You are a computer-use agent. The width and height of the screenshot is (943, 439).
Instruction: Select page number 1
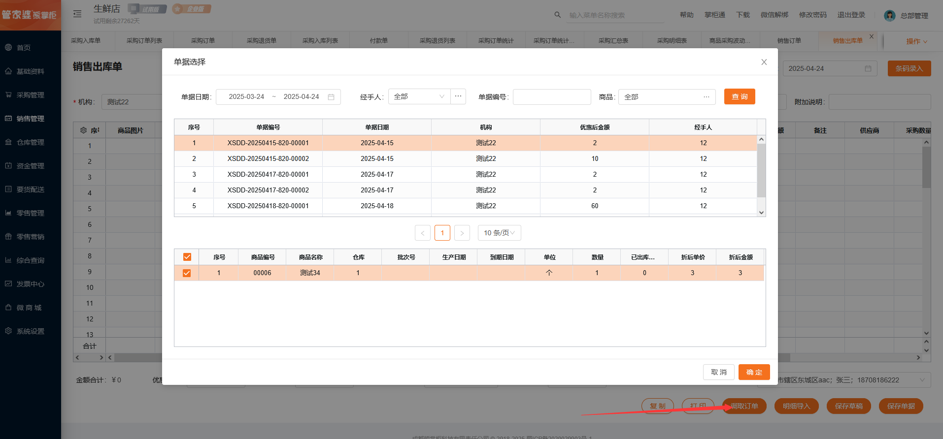point(442,233)
